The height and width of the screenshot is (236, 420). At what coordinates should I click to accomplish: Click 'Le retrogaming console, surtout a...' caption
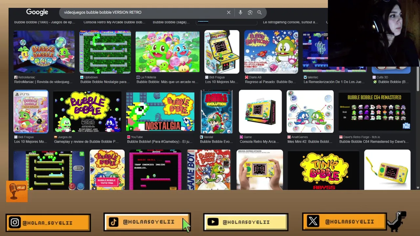click(290, 22)
